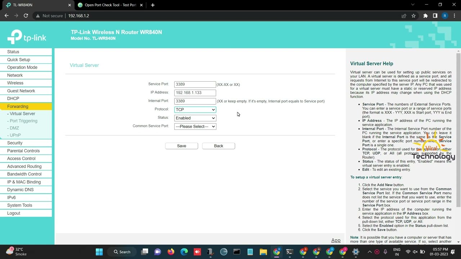Click the browser back arrow
Viewport: 461px width, 259px height.
(x=6, y=16)
